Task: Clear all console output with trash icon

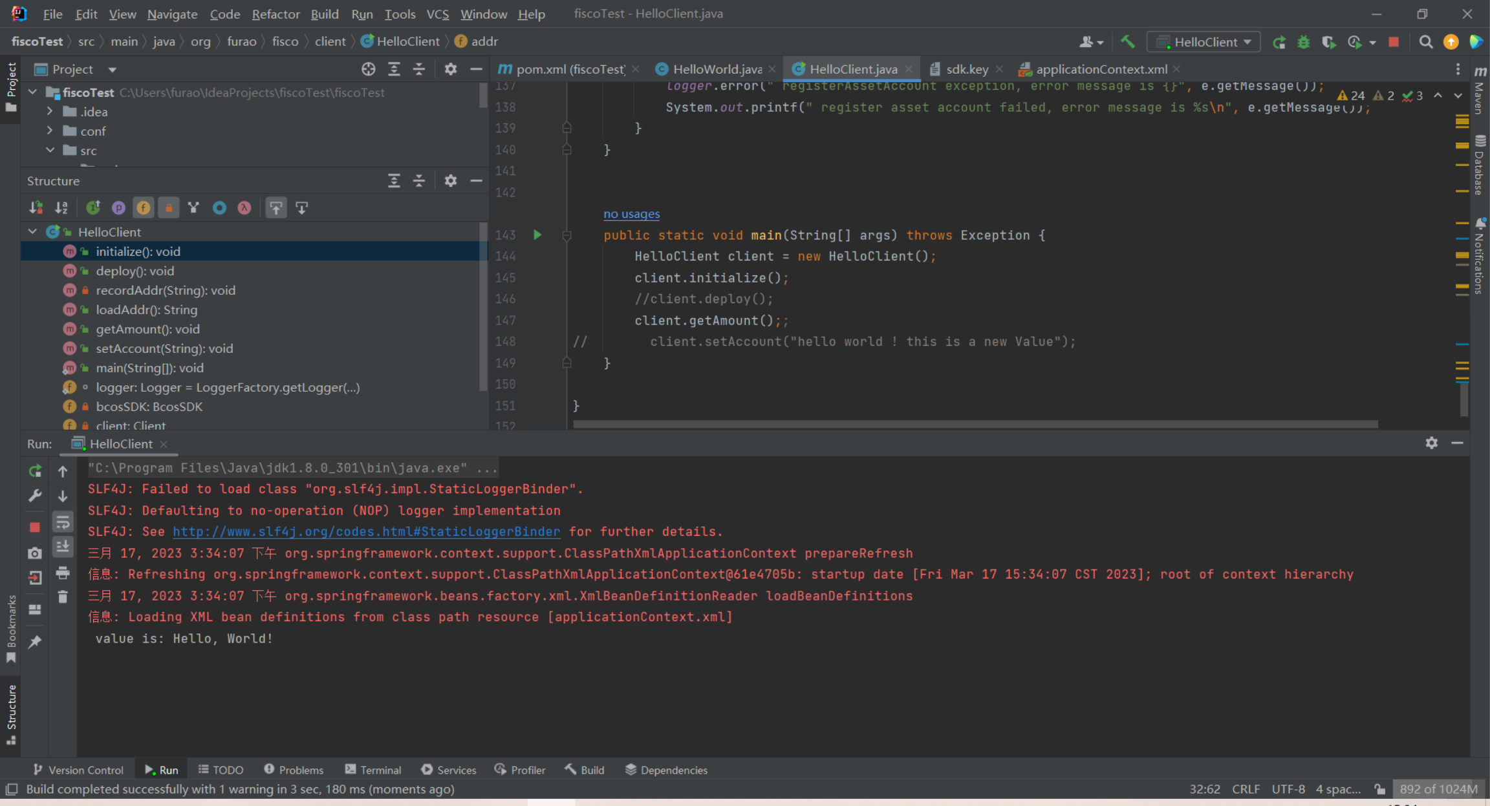Action: tap(63, 597)
